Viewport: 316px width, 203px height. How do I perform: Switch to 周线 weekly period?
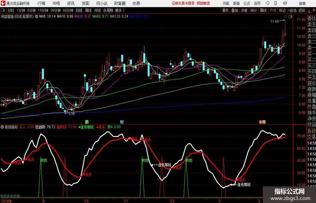click(88, 10)
